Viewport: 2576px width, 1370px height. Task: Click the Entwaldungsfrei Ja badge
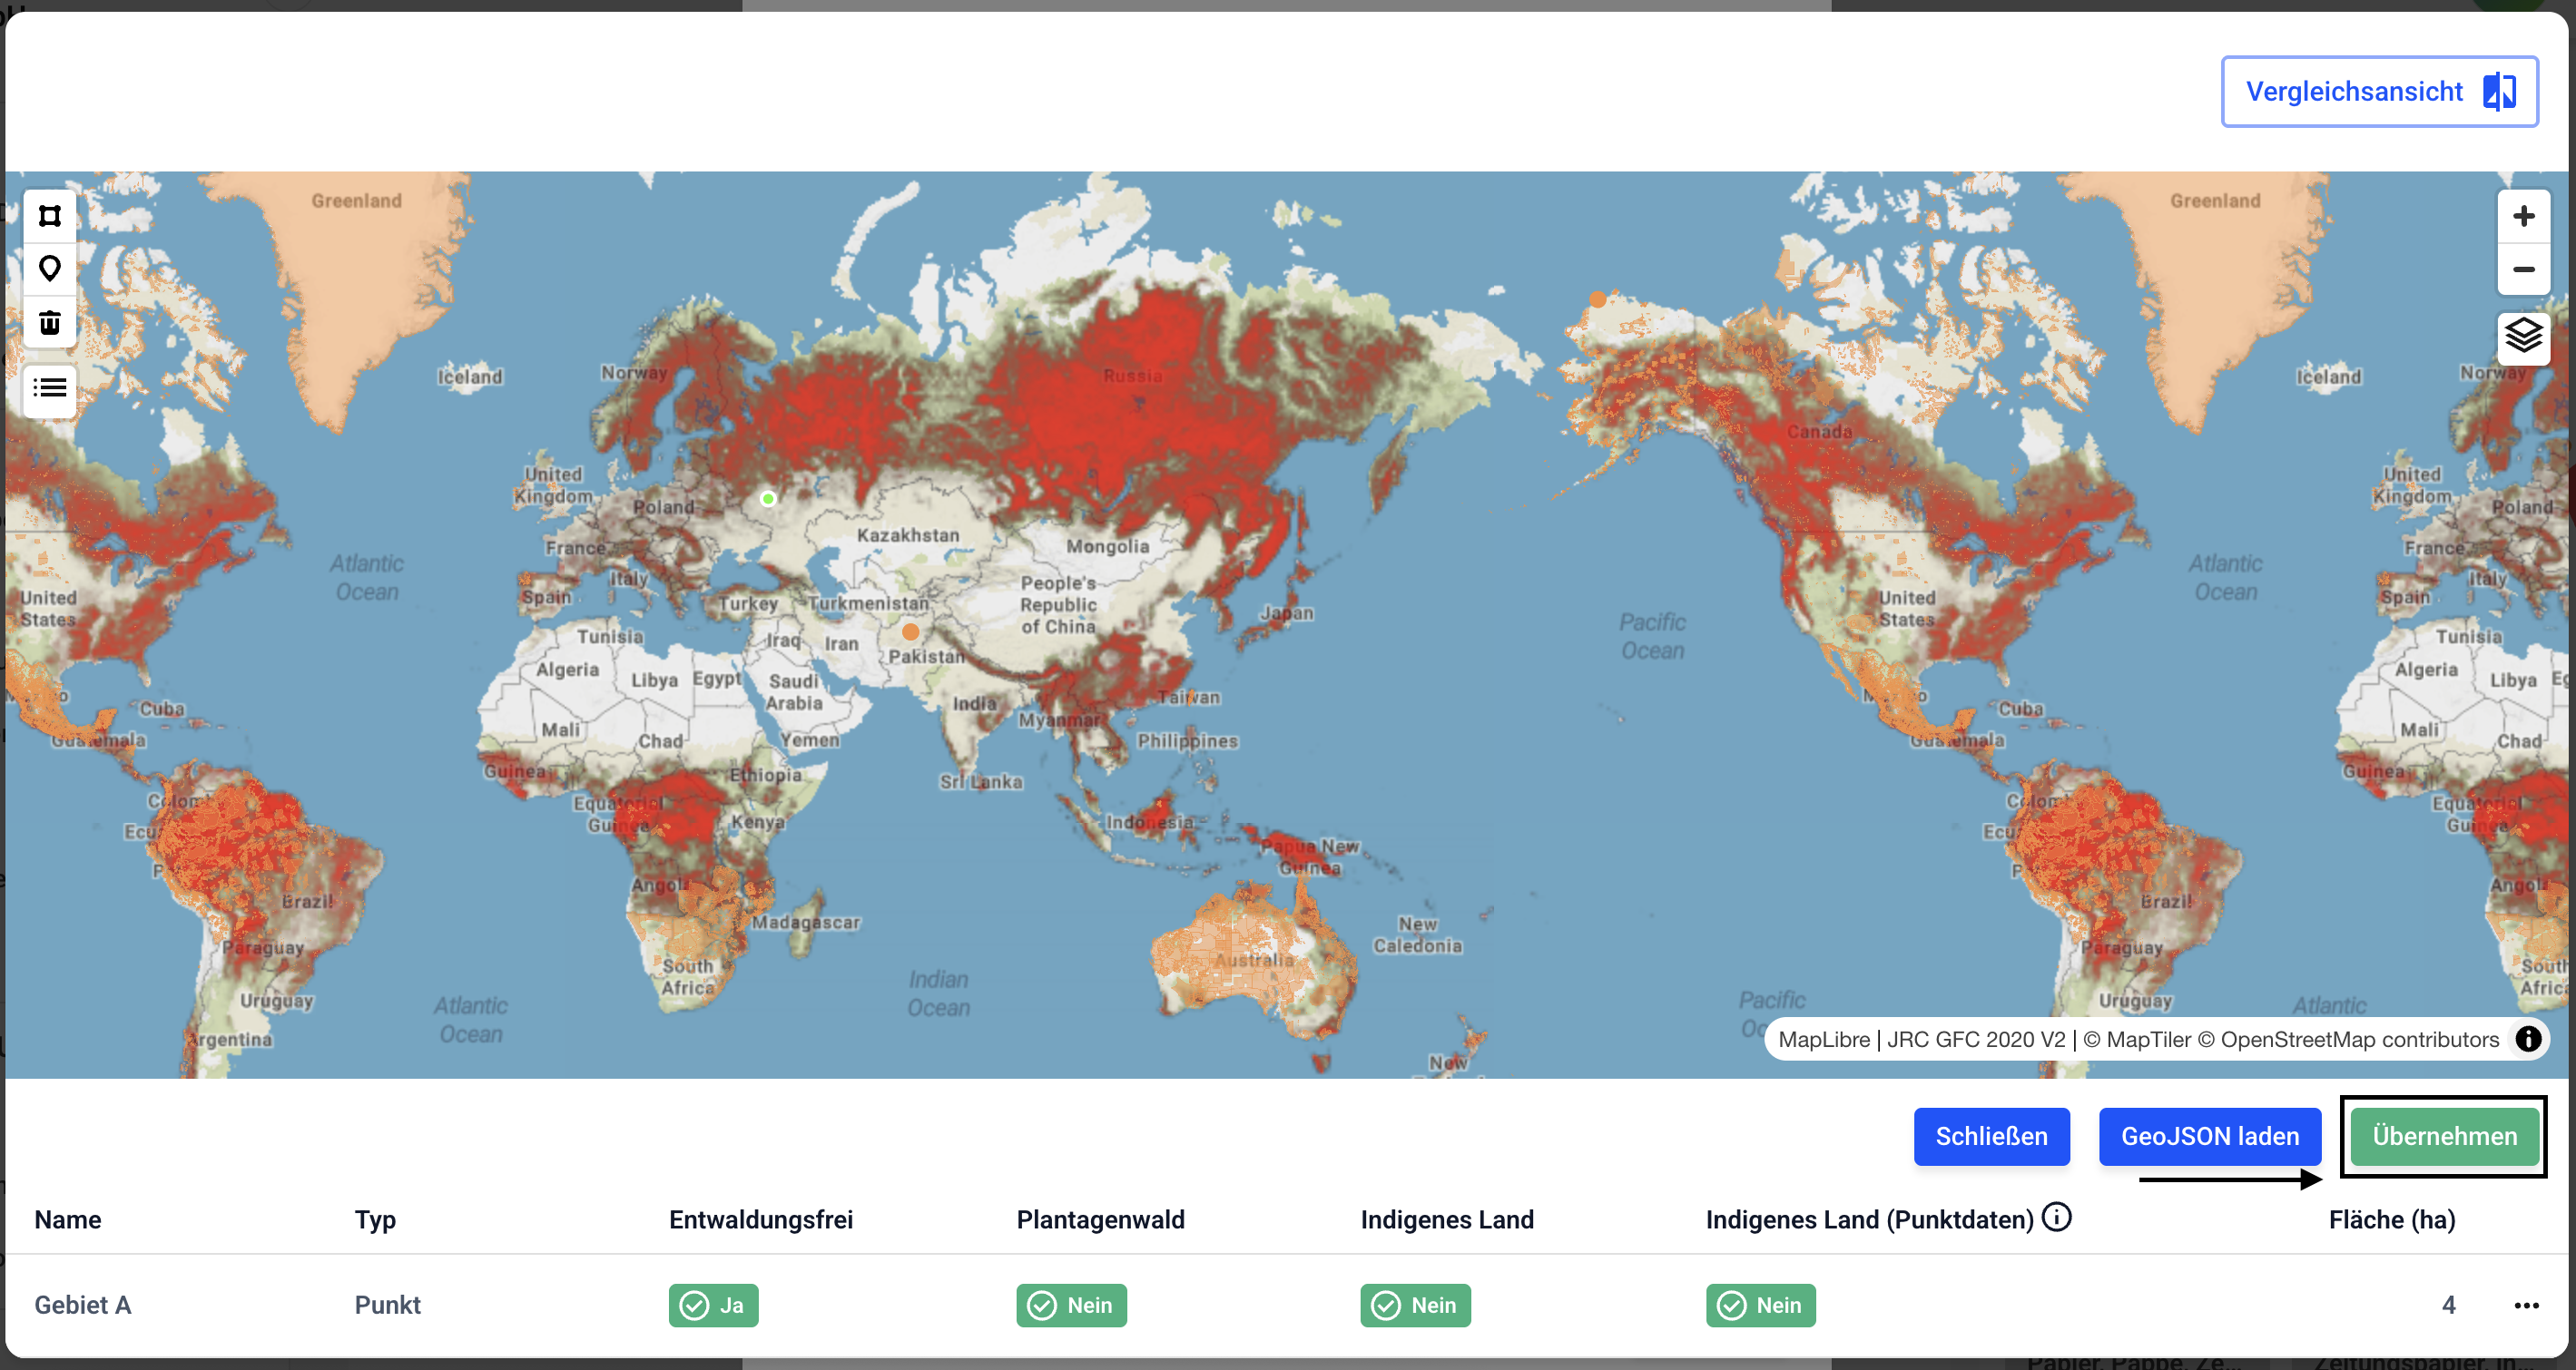click(x=713, y=1305)
